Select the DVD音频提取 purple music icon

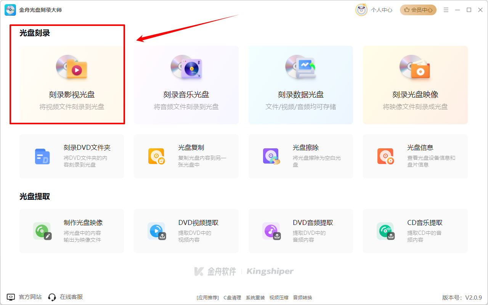pyautogui.click(x=271, y=231)
